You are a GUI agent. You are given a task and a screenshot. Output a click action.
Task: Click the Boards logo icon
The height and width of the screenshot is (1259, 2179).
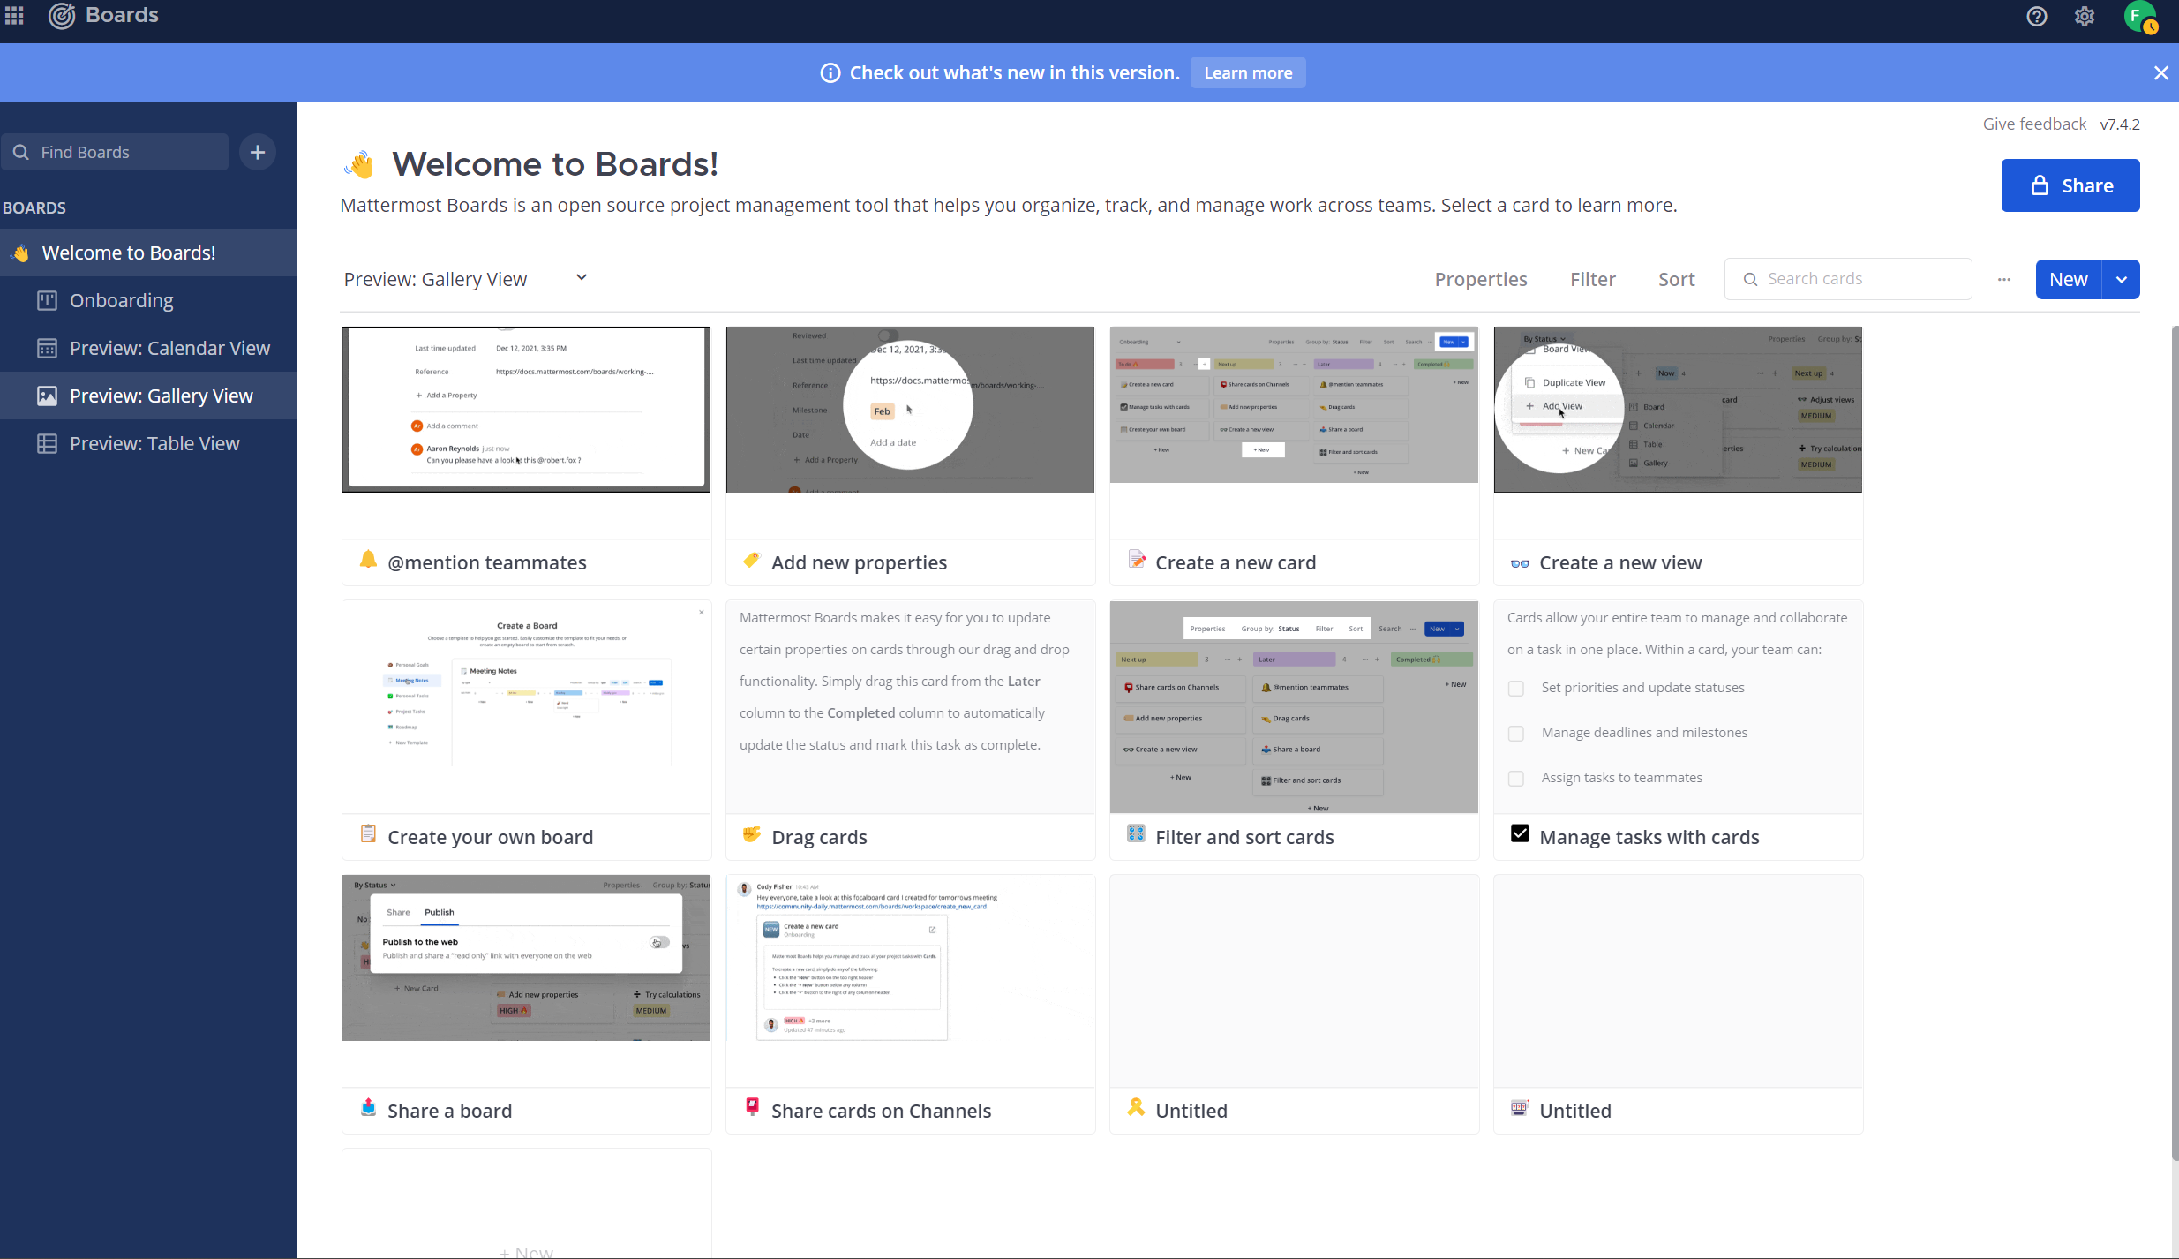(x=62, y=15)
